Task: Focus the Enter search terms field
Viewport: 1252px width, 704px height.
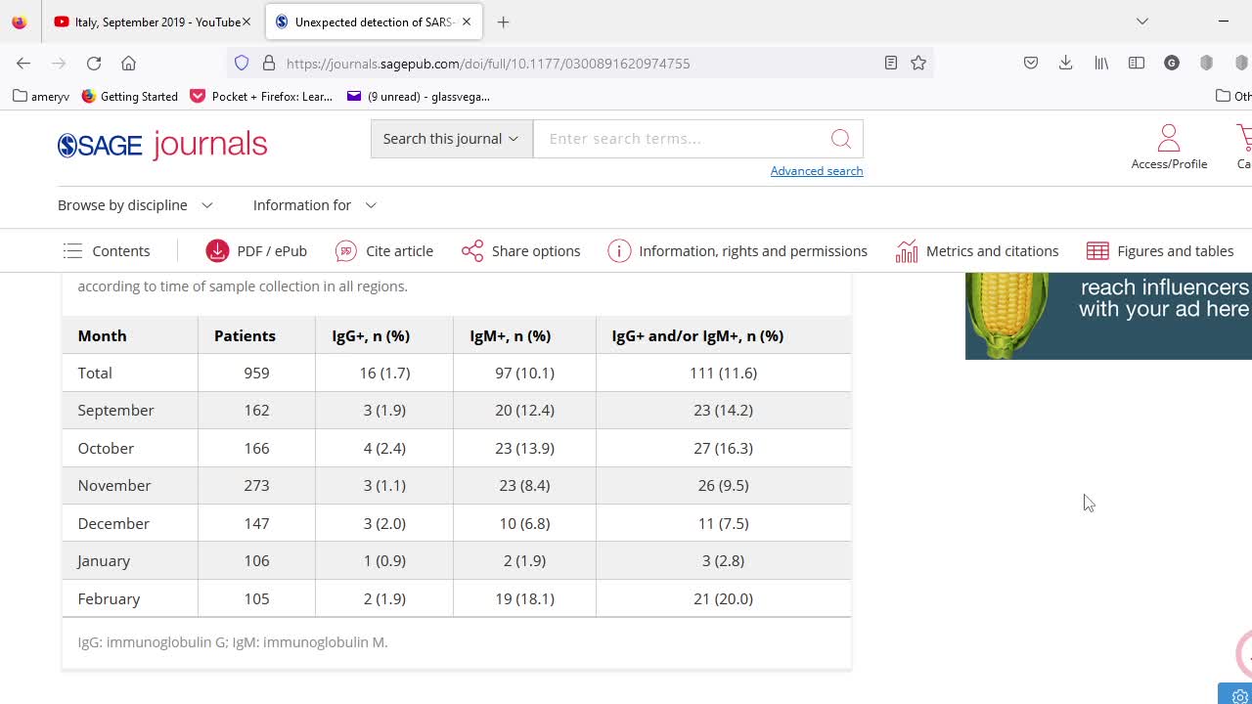Action: coord(680,139)
